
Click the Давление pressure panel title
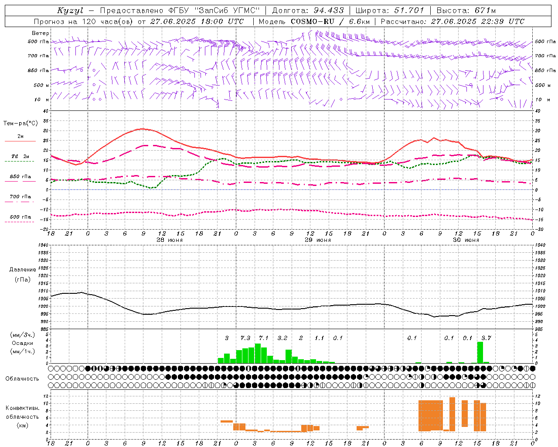click(x=23, y=270)
